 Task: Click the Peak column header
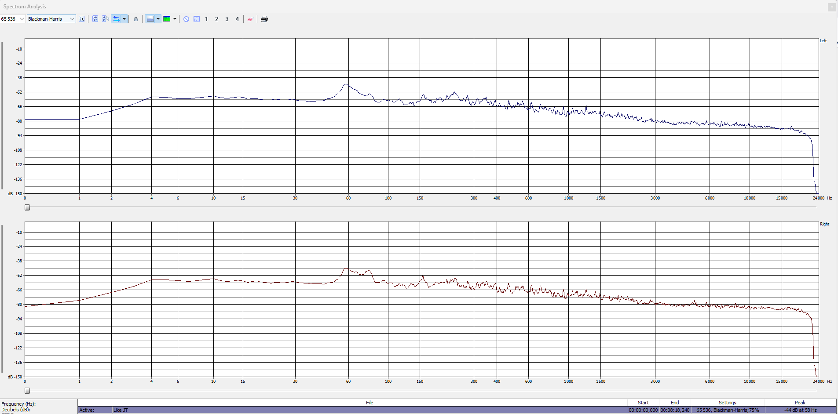click(x=800, y=403)
